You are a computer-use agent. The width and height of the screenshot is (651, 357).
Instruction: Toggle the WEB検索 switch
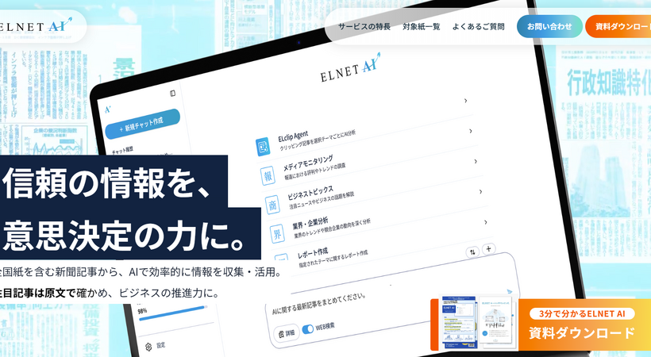(308, 329)
